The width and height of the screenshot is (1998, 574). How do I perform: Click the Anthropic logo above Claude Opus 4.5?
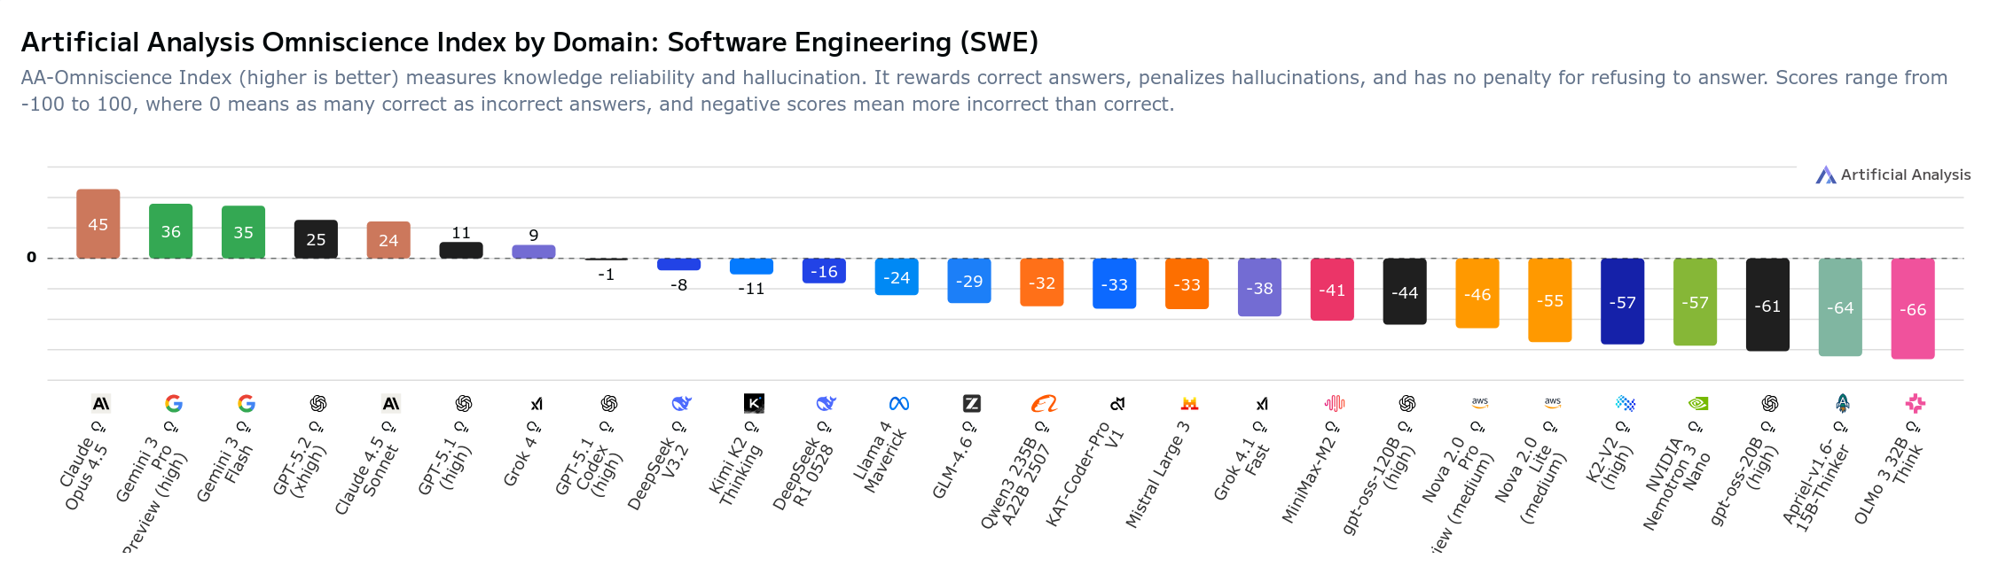(x=101, y=404)
